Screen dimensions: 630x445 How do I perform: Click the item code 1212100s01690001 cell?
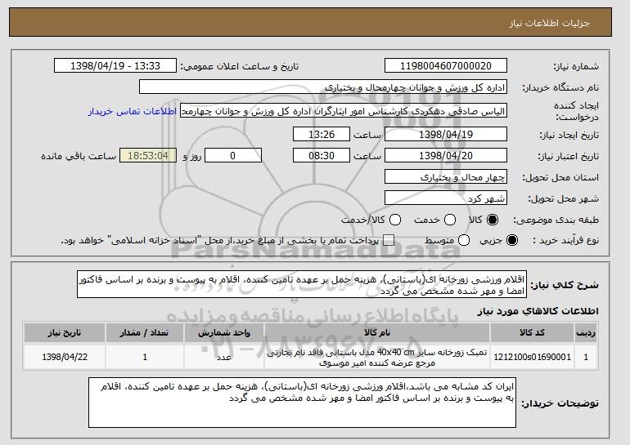pyautogui.click(x=532, y=357)
